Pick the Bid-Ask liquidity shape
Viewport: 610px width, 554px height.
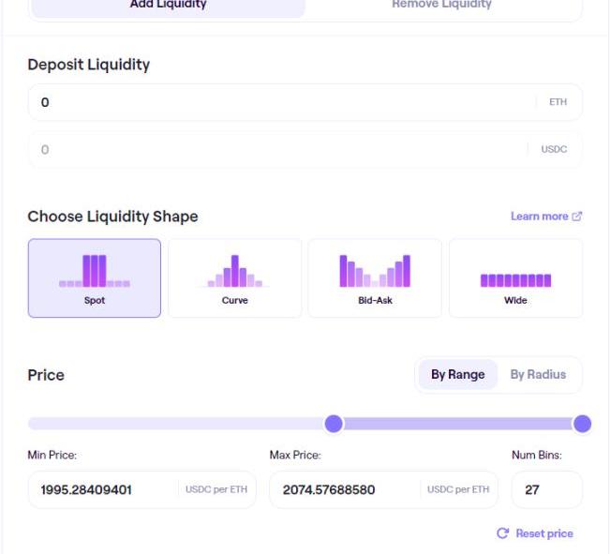[375, 278]
